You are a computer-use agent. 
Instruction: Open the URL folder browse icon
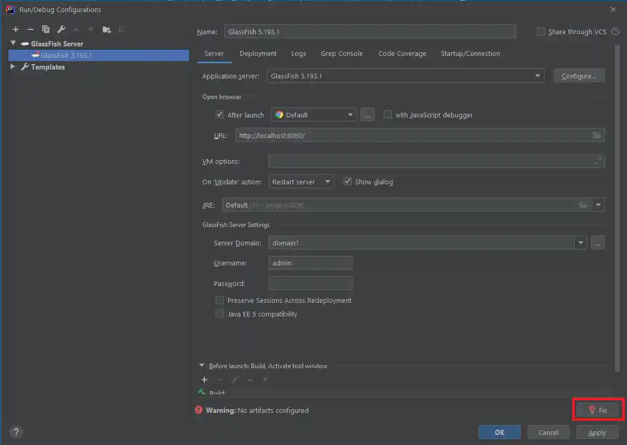click(596, 135)
